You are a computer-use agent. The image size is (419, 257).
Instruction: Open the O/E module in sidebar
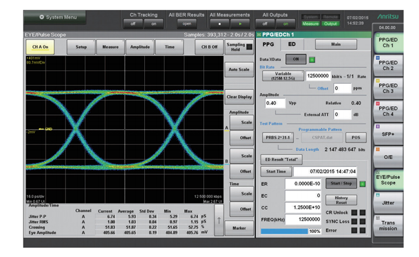point(388,157)
